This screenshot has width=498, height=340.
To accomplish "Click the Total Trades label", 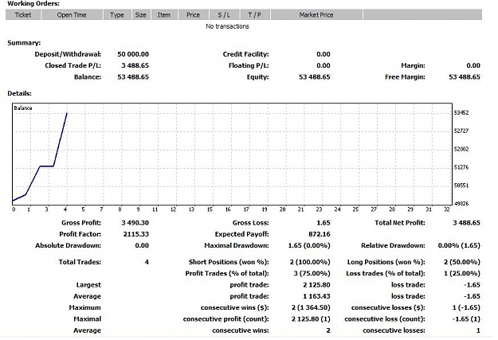I will [80, 262].
